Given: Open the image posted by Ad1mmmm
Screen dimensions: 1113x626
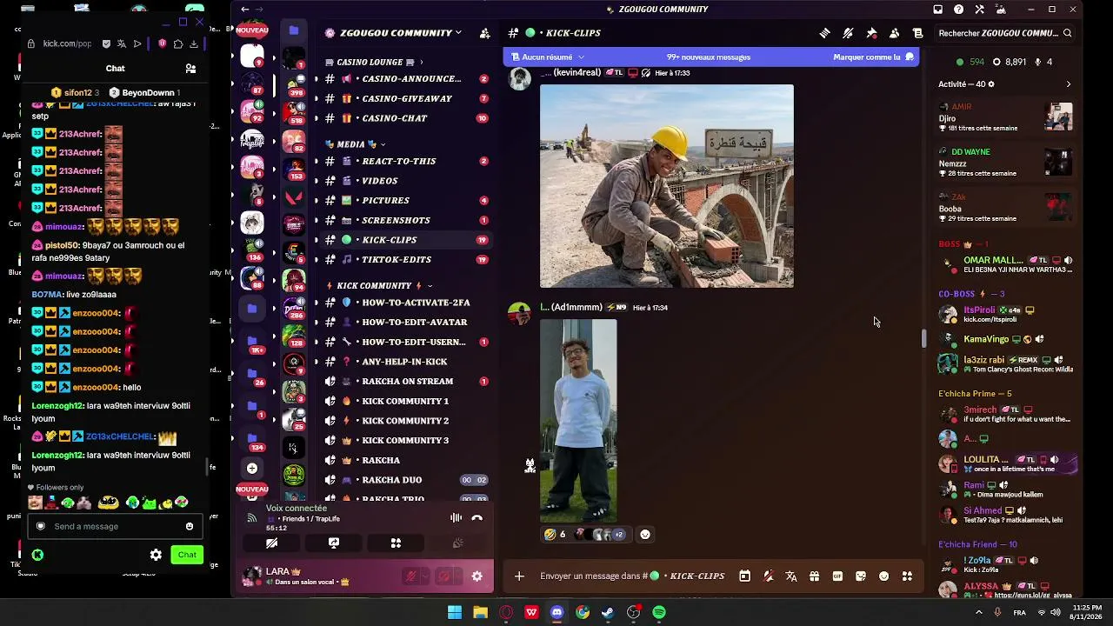Looking at the screenshot, I should click(x=578, y=421).
